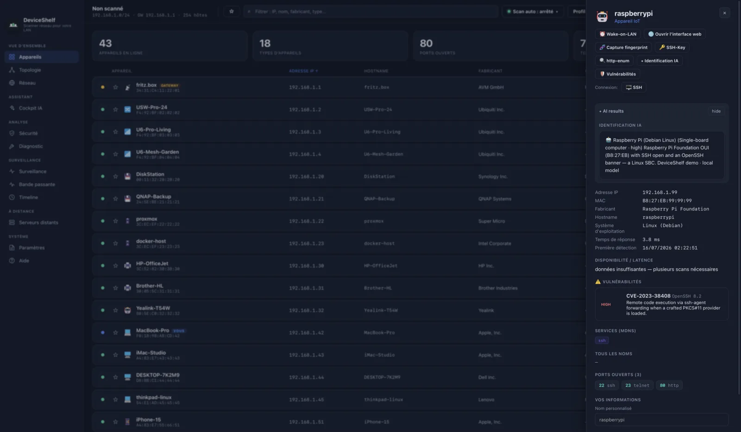
Task: Click Capture fingerprint button
Action: 623,48
